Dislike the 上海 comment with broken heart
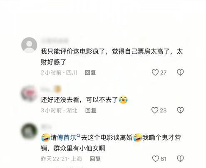Viewport: 206px width, 168px height. click(180, 158)
